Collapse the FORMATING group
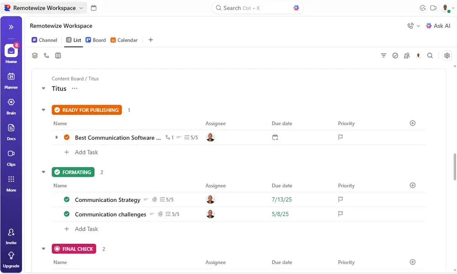The width and height of the screenshot is (457, 274). [x=43, y=172]
